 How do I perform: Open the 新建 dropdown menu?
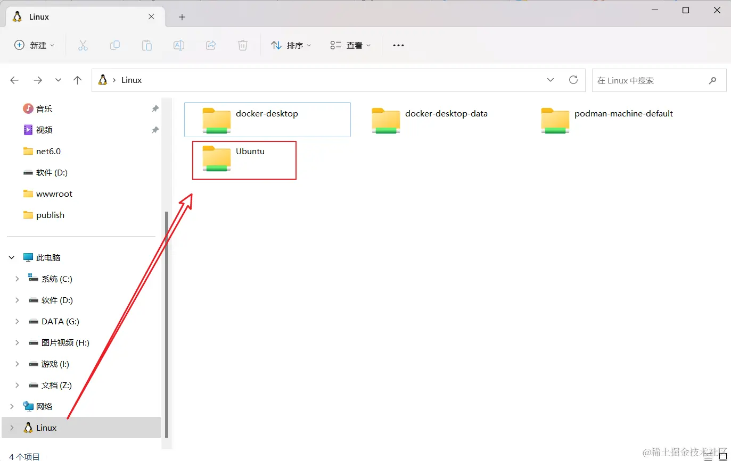pos(35,46)
